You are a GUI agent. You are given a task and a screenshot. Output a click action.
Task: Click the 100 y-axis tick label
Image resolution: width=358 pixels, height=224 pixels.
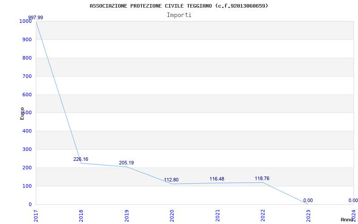[27, 186]
